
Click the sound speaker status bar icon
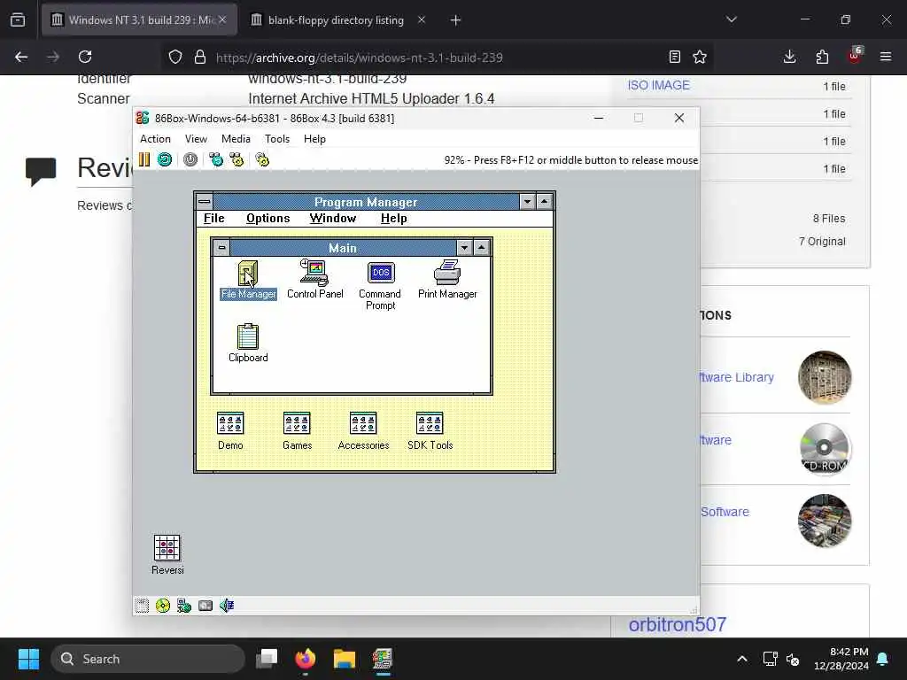point(227,606)
